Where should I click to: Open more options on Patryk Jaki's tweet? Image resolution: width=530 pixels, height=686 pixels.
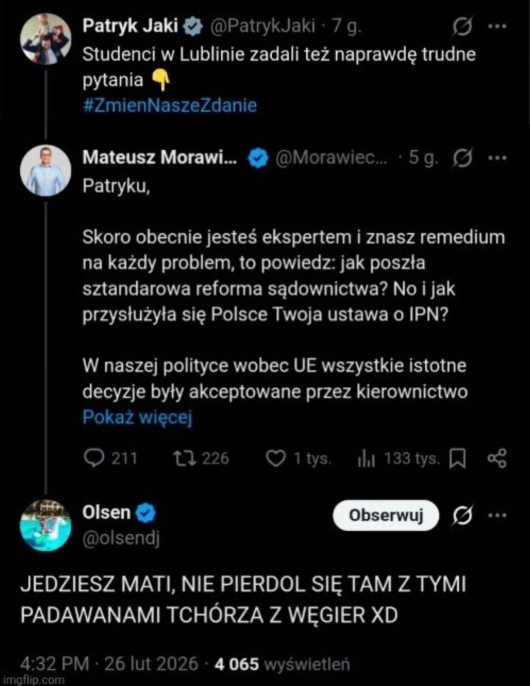pyautogui.click(x=497, y=27)
